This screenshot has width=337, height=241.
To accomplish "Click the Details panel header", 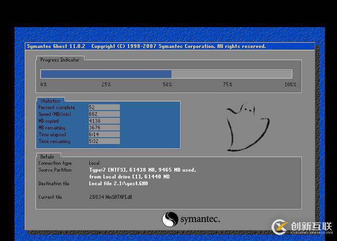I will pyautogui.click(x=47, y=157).
